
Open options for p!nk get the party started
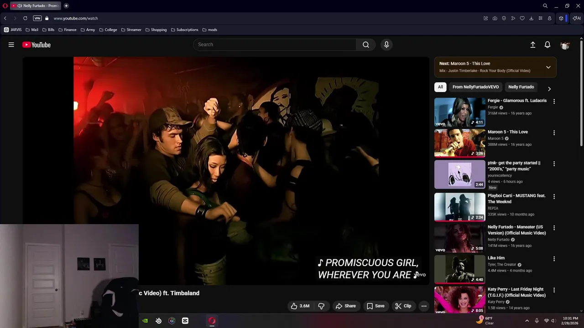(x=554, y=164)
